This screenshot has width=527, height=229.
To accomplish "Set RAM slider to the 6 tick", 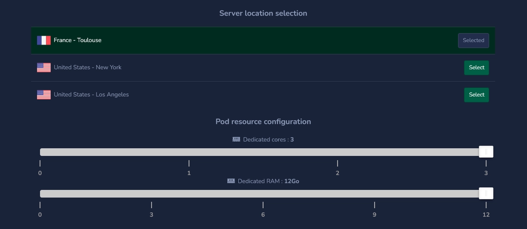I will tap(263, 194).
